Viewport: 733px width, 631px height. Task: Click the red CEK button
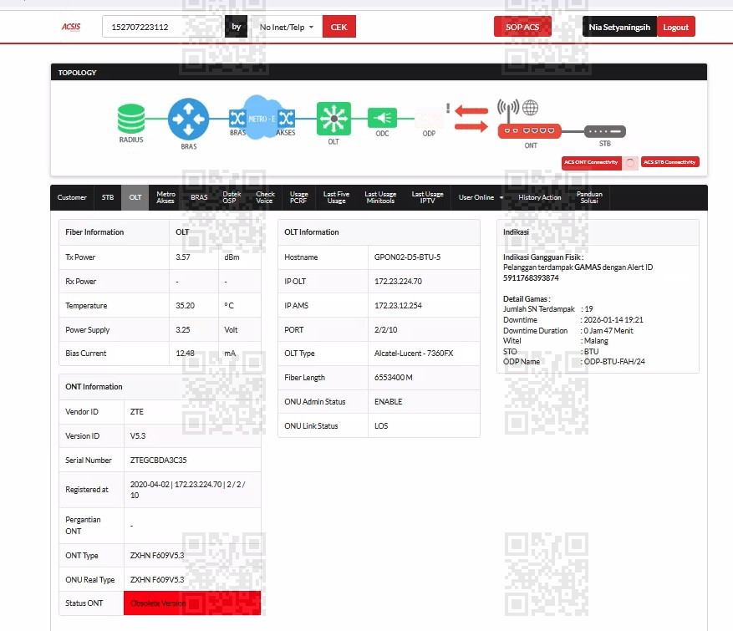coord(339,27)
